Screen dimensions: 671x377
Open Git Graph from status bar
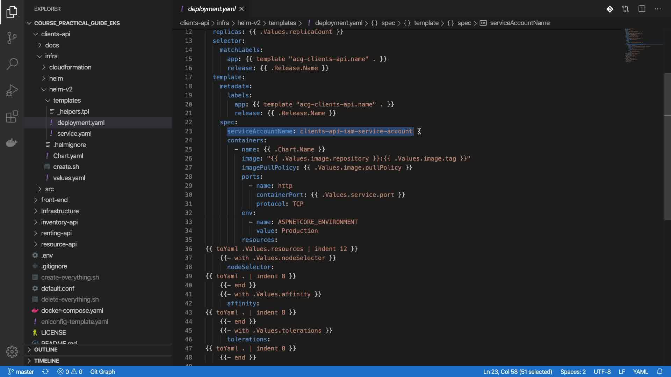click(102, 371)
